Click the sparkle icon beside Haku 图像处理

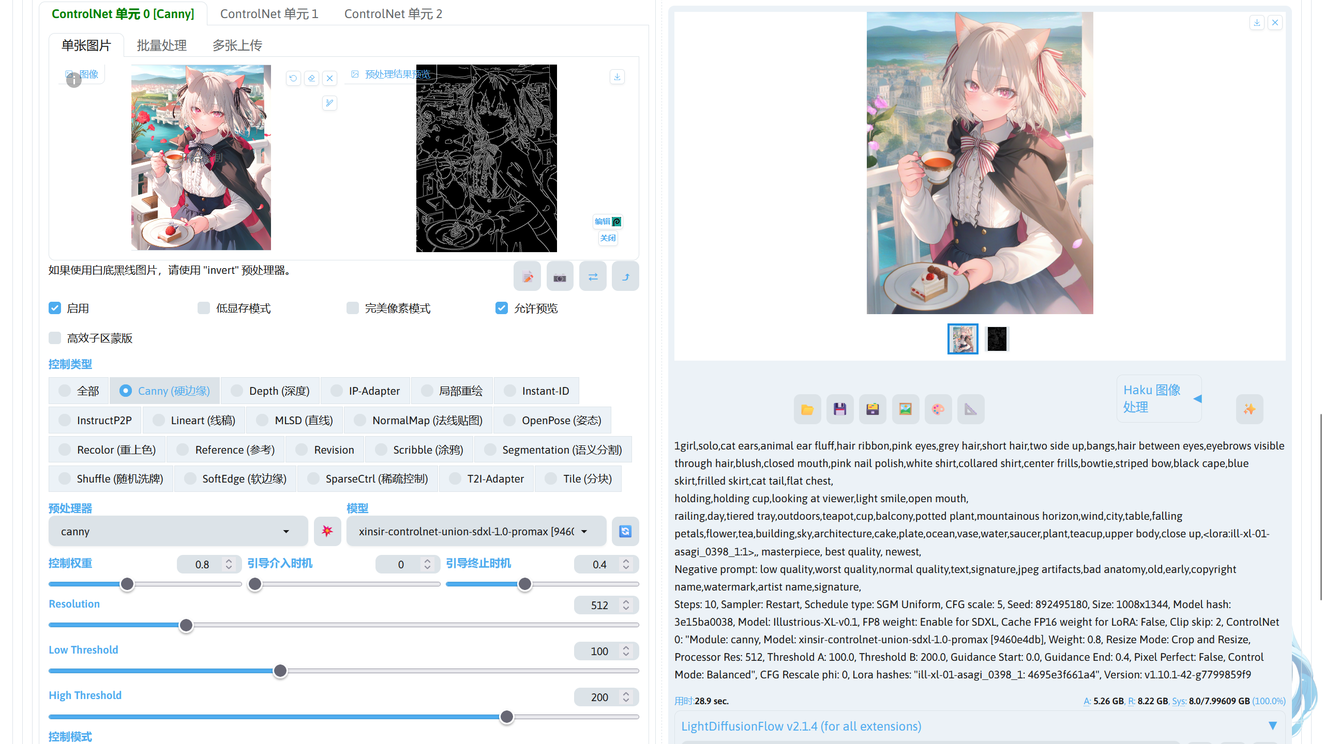(1250, 409)
